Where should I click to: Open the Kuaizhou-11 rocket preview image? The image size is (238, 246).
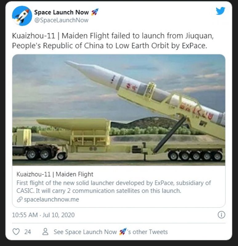click(119, 110)
